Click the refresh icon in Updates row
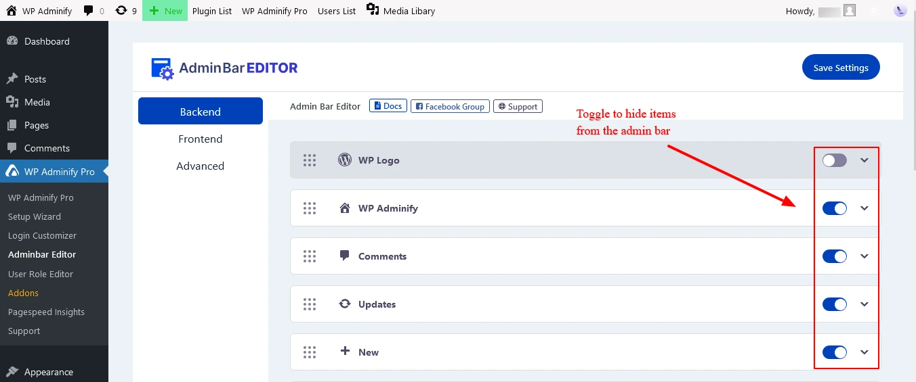Viewport: 916px width, 382px height. coord(345,304)
